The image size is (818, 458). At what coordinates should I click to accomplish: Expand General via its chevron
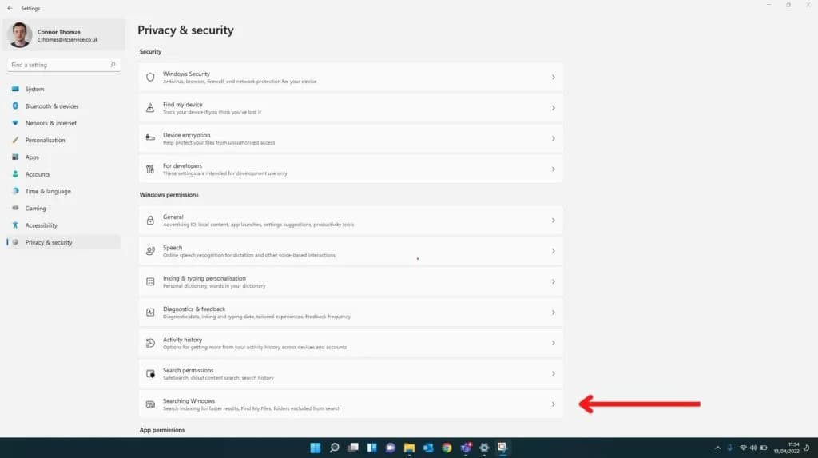pyautogui.click(x=553, y=221)
